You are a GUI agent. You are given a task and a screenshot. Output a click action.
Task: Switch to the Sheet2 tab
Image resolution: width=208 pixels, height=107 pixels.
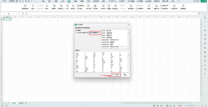click(21, 103)
